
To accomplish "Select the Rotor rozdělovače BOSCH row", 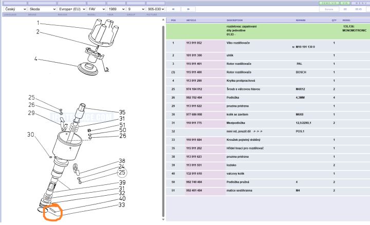I will click(x=268, y=72).
